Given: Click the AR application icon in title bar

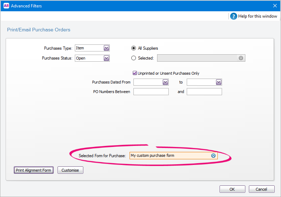Looking at the screenshot, I should (x=6, y=6).
